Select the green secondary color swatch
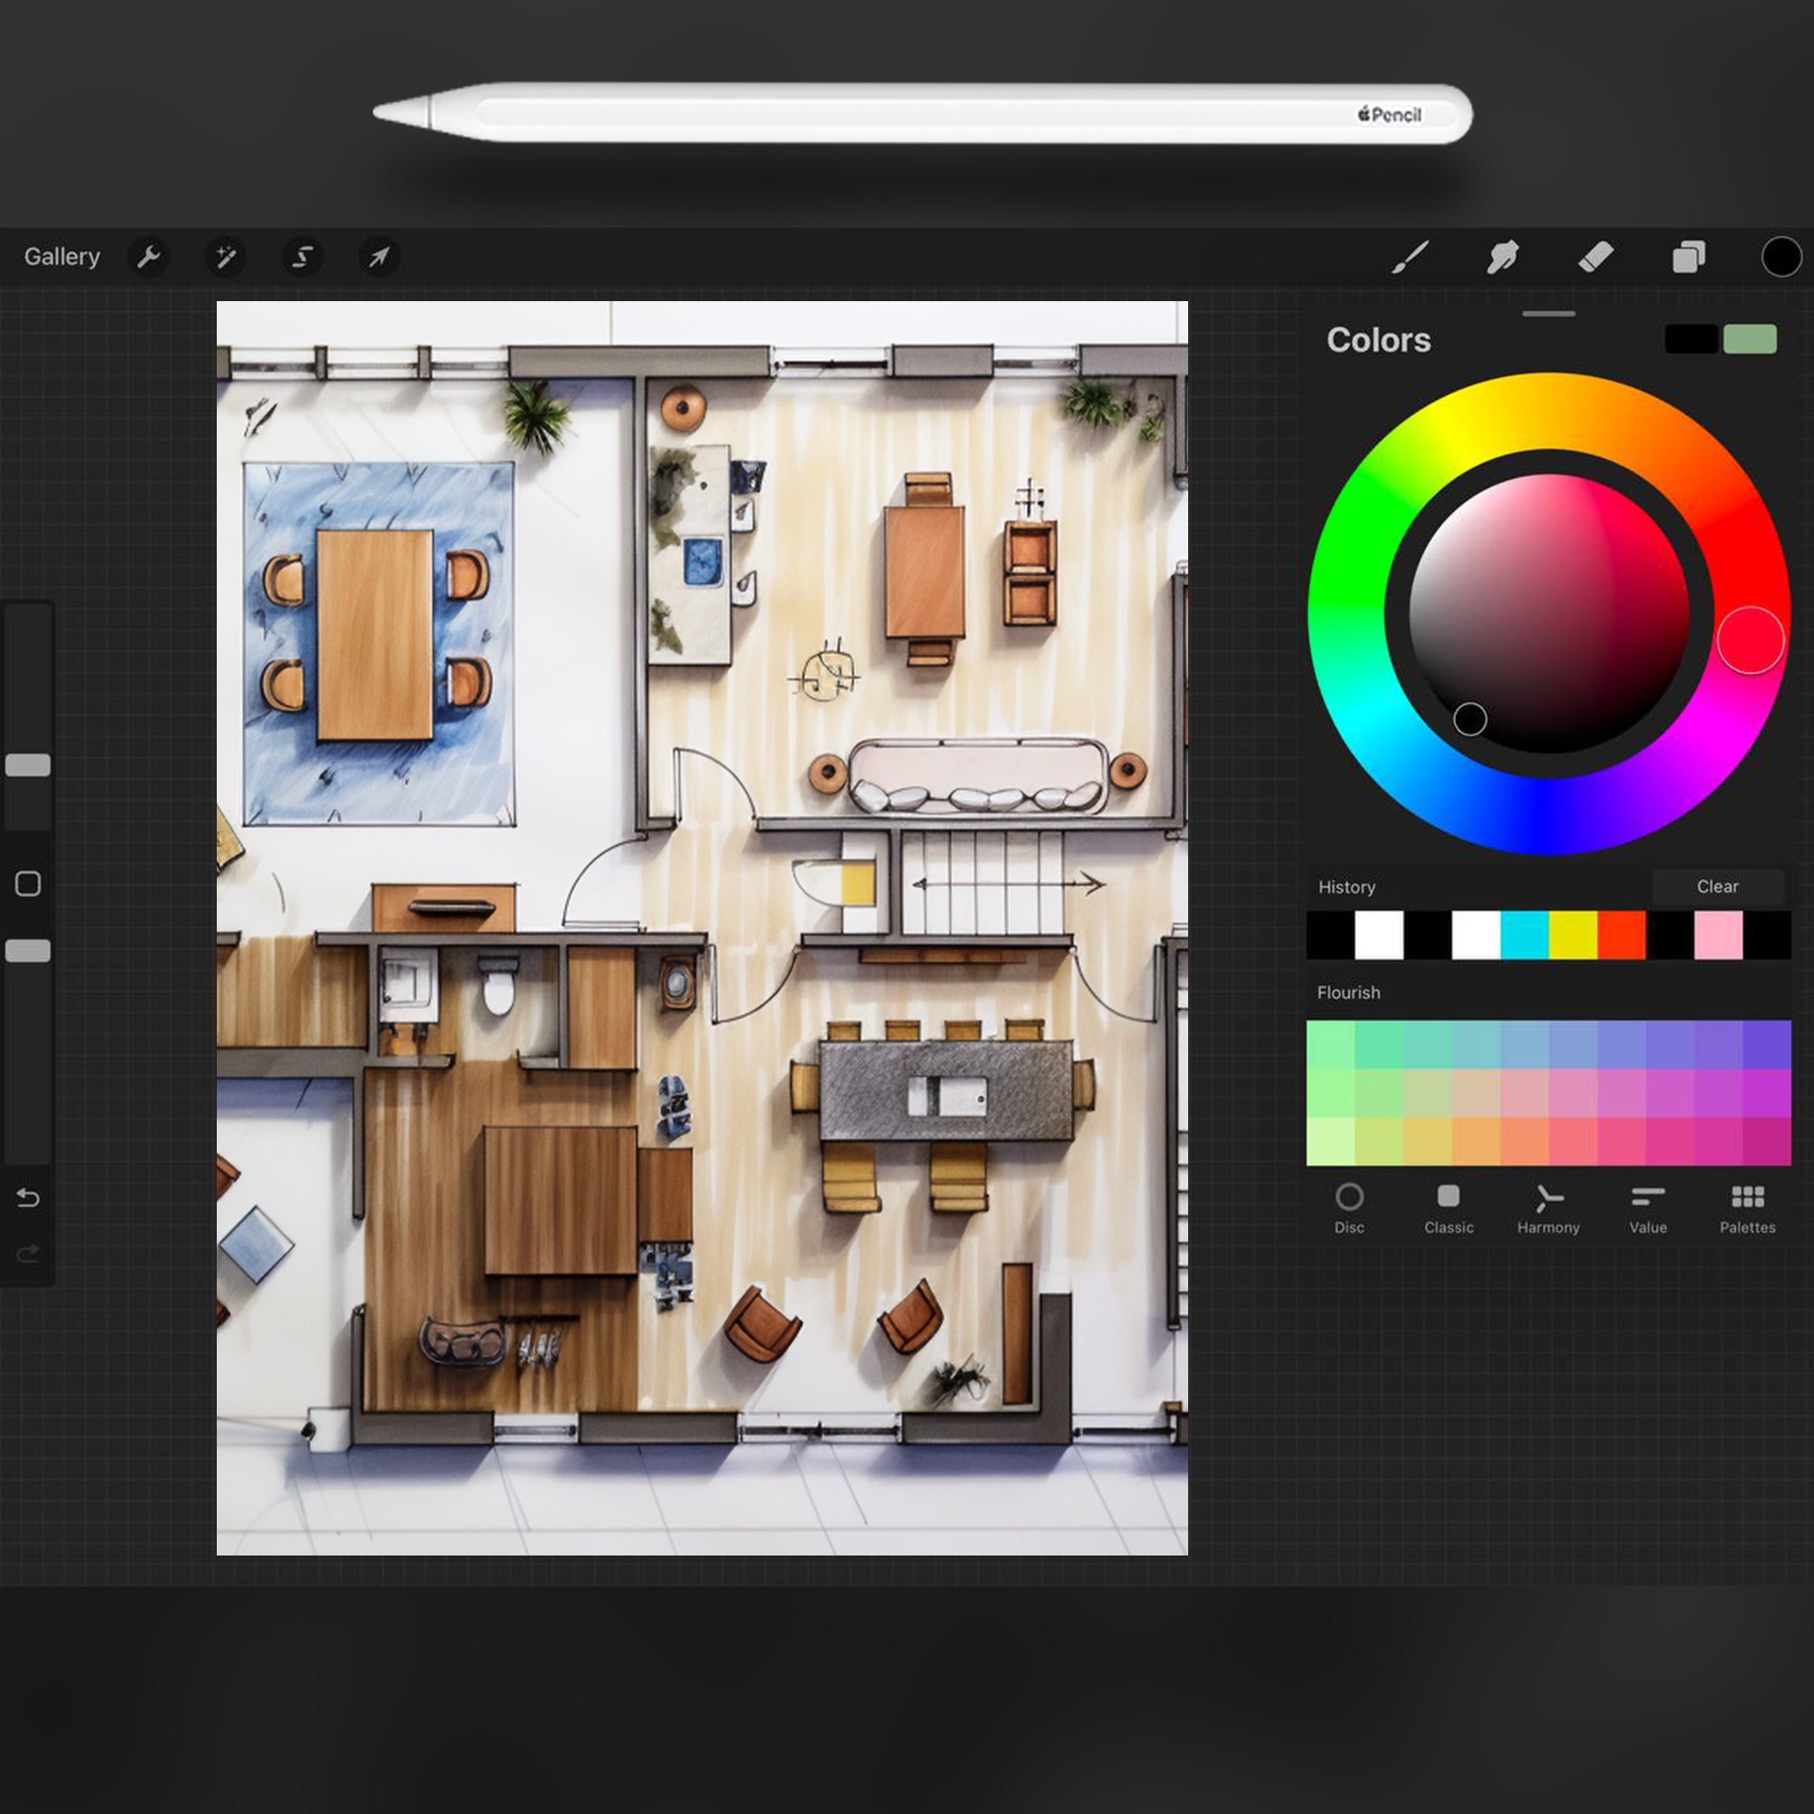 (1750, 339)
